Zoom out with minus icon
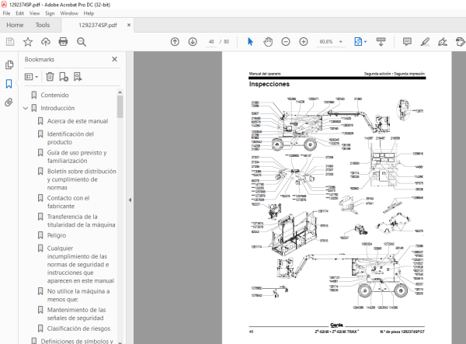Viewport: 466px width, 344px height. [286, 42]
